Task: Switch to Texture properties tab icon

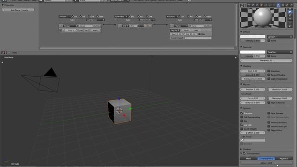Action: (283, 5)
